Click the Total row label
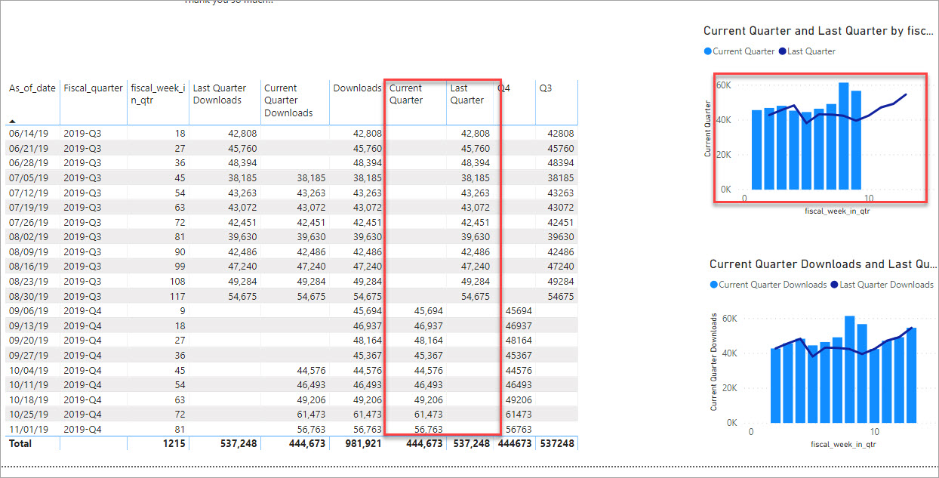The width and height of the screenshot is (939, 478). pos(20,444)
